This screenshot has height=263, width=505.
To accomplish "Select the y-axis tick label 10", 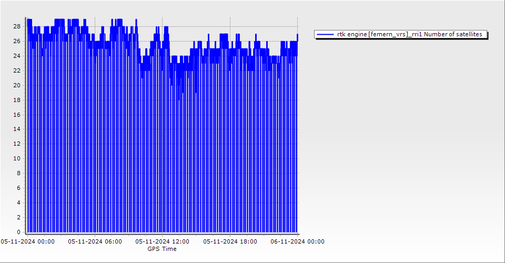I will point(17,158).
